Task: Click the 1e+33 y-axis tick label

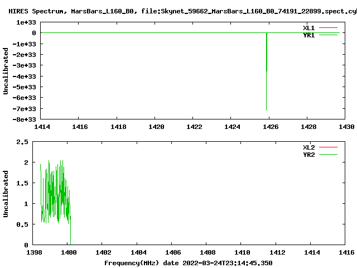Action: point(26,22)
